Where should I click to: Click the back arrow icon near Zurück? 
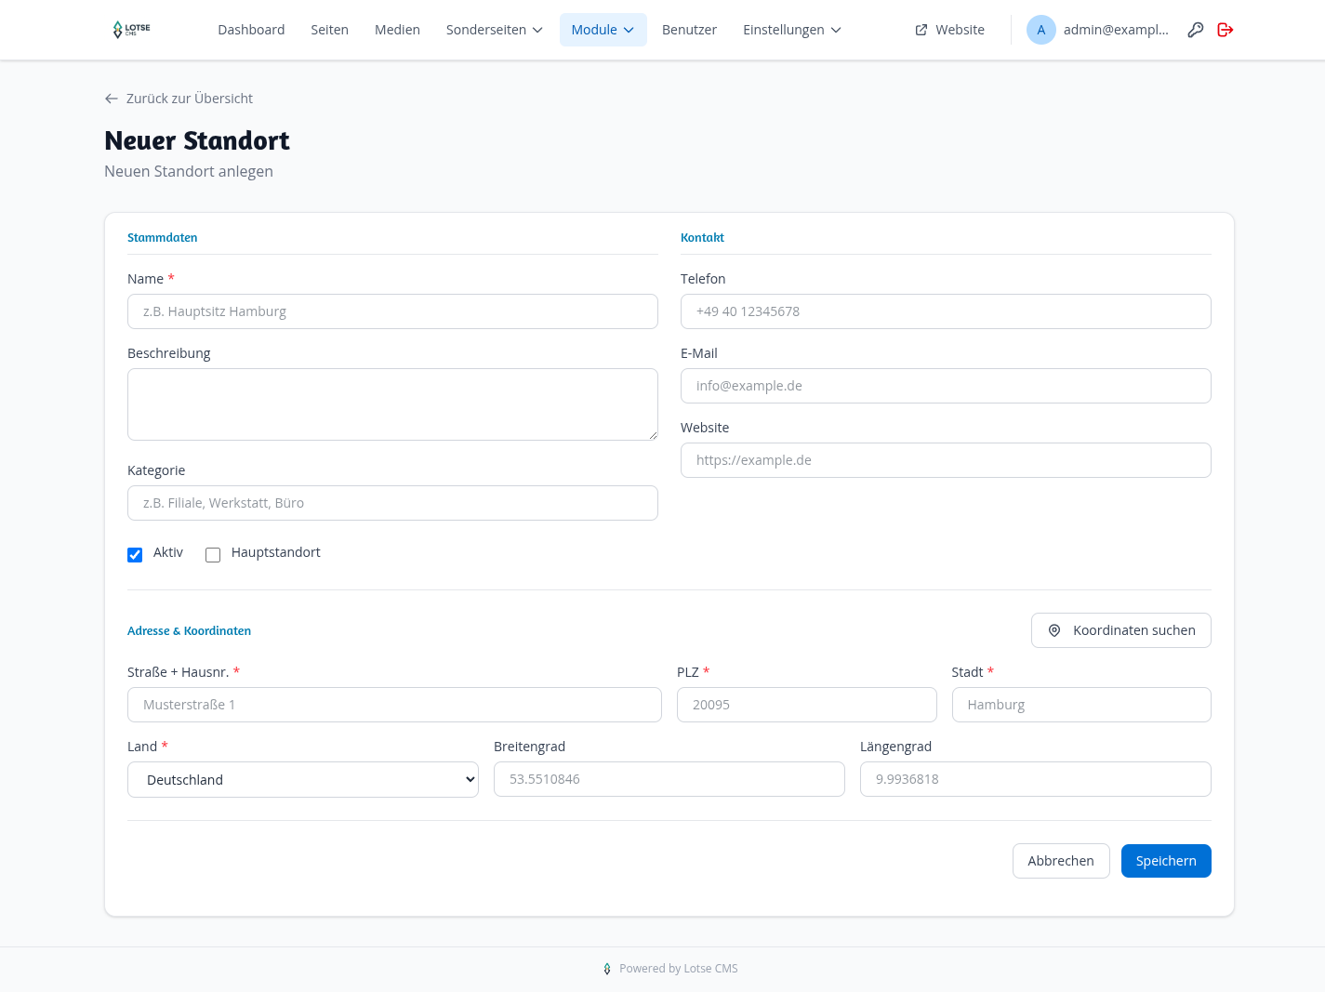tap(112, 99)
